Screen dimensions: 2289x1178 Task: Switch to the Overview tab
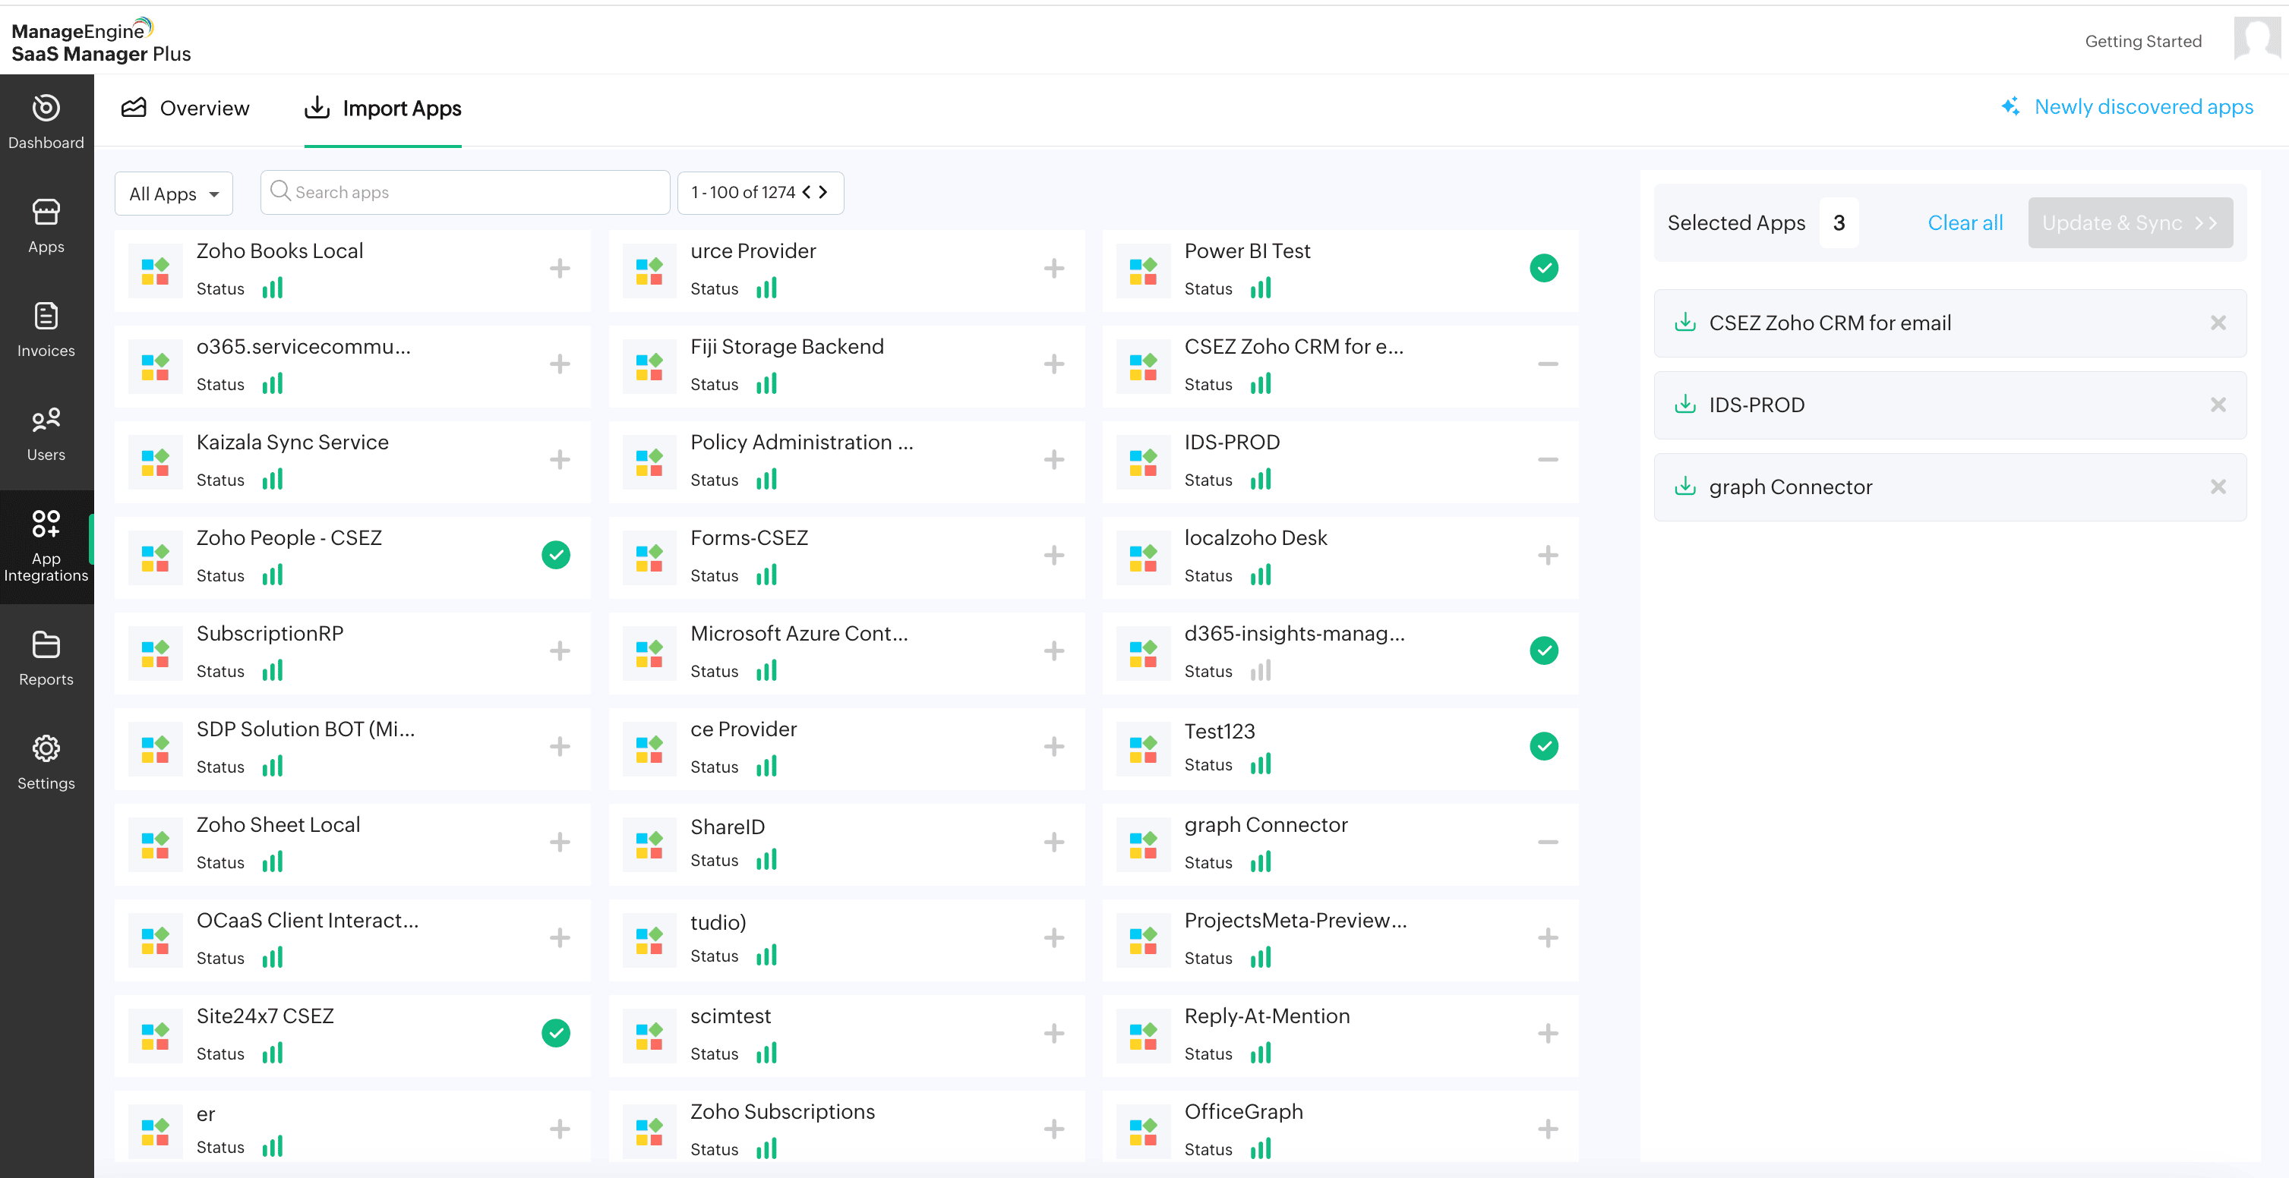pyautogui.click(x=186, y=109)
